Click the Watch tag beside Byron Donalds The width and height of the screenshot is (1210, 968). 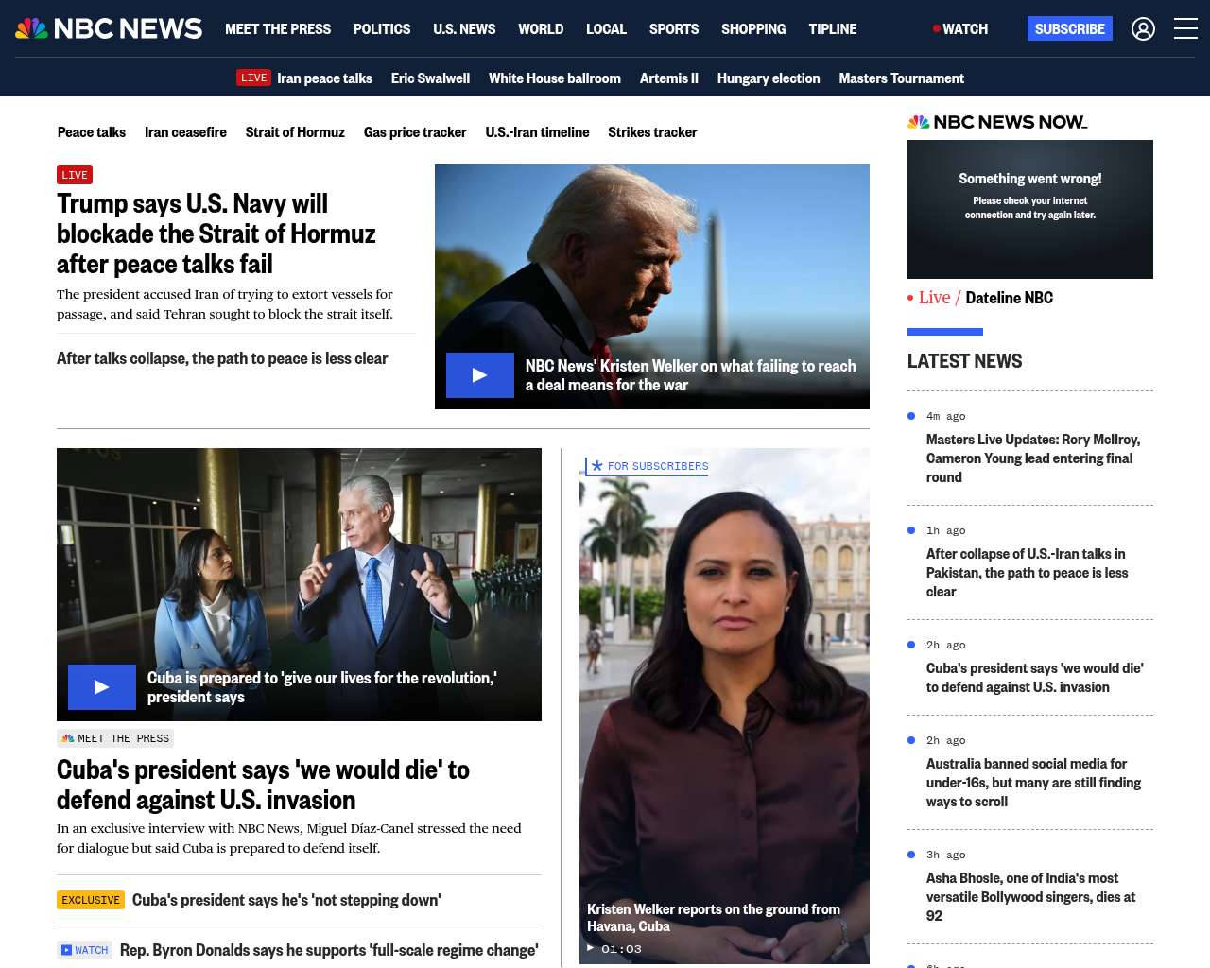(84, 950)
